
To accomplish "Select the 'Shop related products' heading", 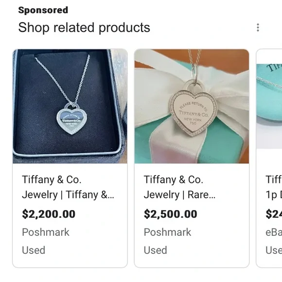I will tap(84, 28).
